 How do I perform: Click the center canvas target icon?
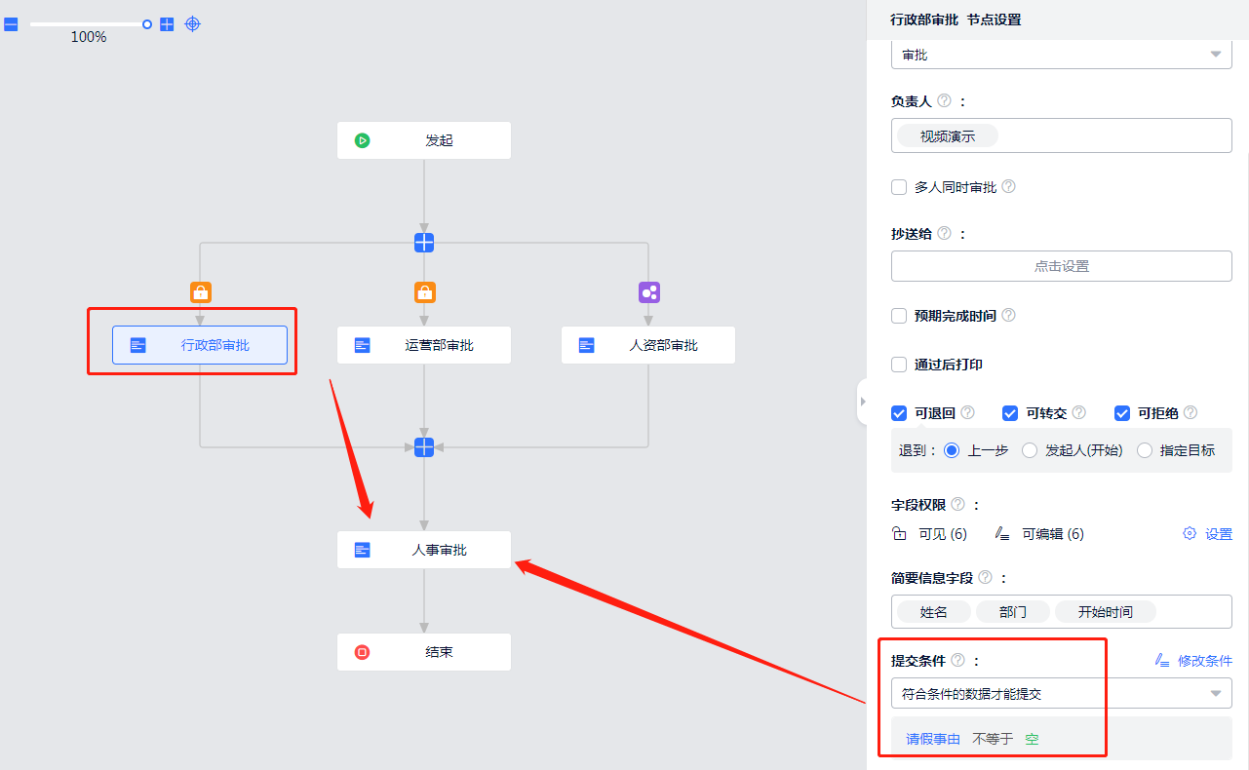[x=193, y=24]
